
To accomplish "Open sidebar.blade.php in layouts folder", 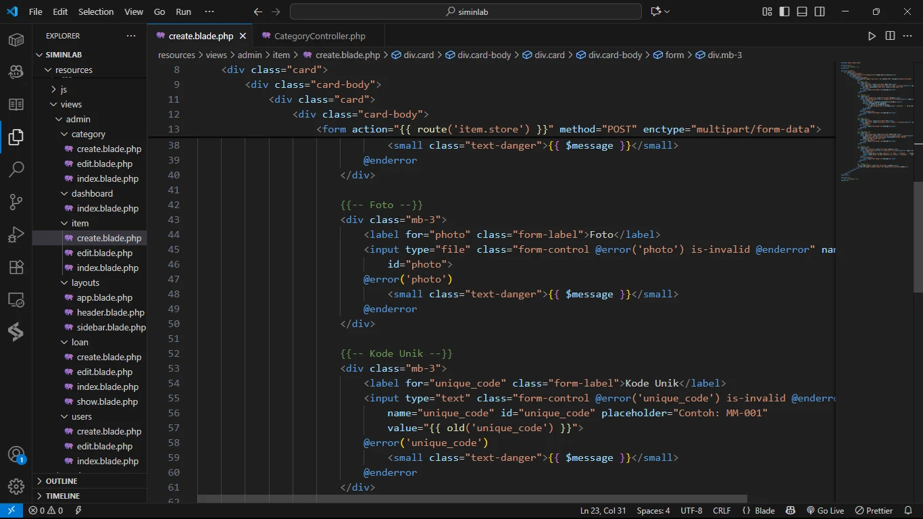I will 111,327.
